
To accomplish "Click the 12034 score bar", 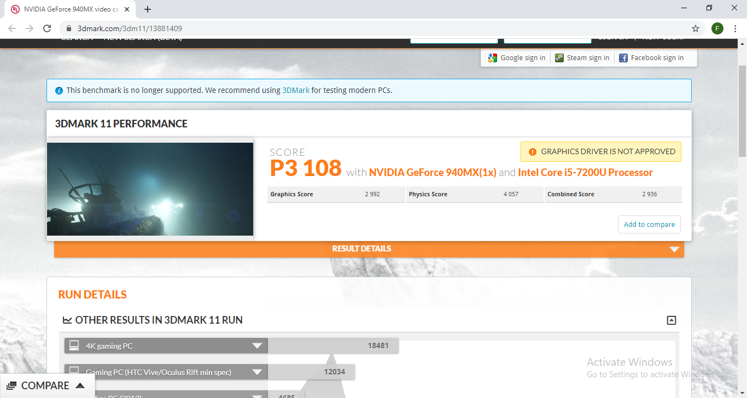I will point(311,372).
